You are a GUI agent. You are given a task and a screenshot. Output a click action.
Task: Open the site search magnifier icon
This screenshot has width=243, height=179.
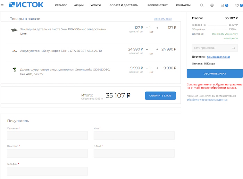pyautogui.click(x=202, y=5)
